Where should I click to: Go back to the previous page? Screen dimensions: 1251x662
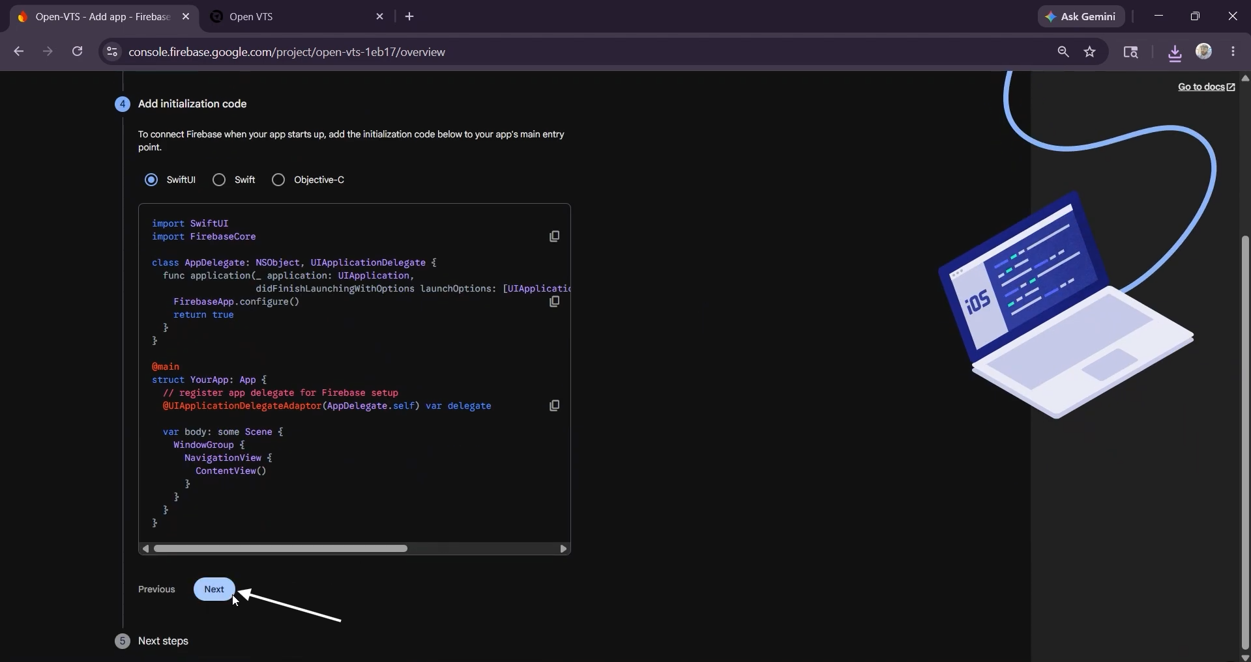pos(18,51)
